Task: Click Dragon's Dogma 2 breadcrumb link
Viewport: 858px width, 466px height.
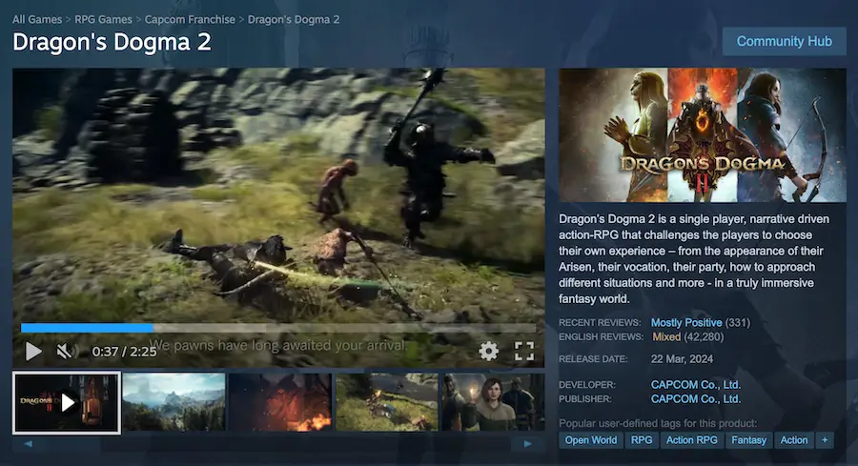Action: 294,19
